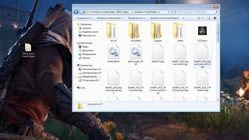
Task: Open Упорядочить menu
Action: pos(84,18)
